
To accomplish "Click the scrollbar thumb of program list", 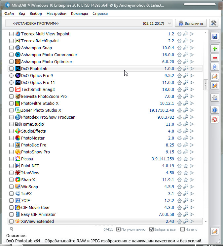I will coord(205,85).
